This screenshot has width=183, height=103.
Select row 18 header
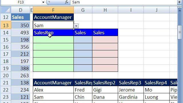pos(6,61)
